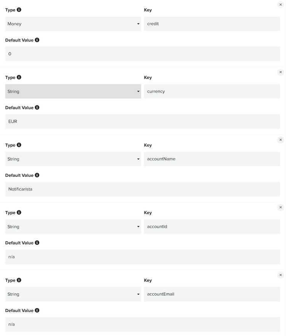This screenshot has width=286, height=336.
Task: Click default value field containing 0
Action: pyautogui.click(x=142, y=54)
